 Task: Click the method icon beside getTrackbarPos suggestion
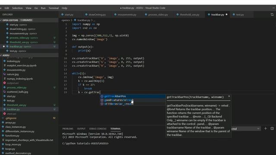[102, 96]
